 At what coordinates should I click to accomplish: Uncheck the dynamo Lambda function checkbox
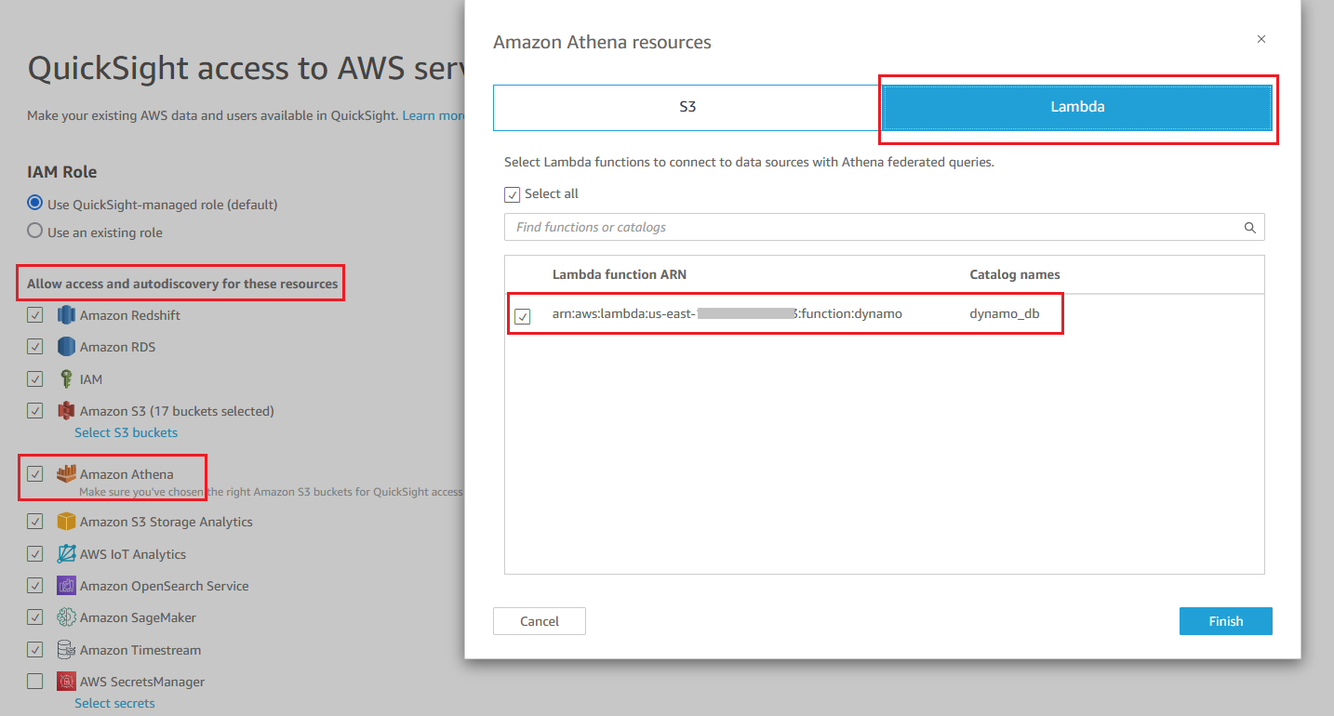tap(523, 316)
